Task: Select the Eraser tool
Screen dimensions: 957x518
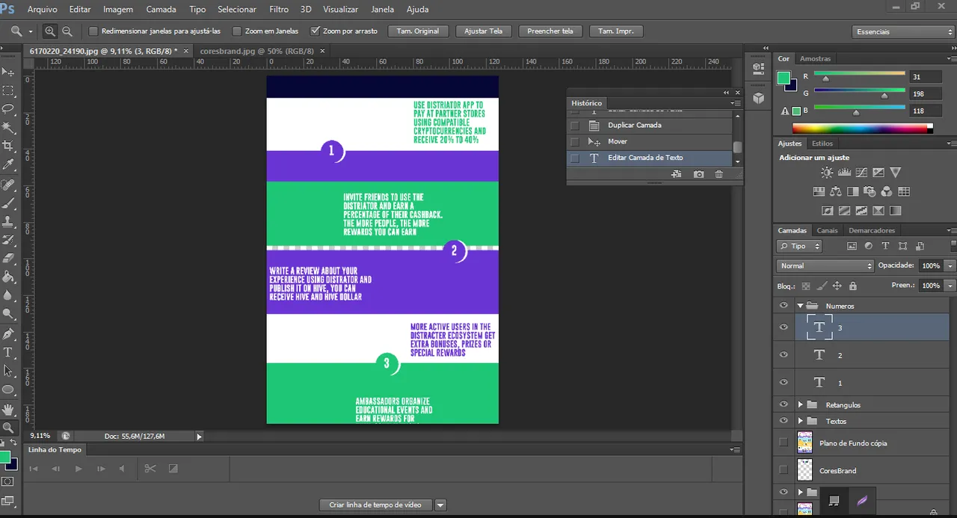Action: (8, 259)
